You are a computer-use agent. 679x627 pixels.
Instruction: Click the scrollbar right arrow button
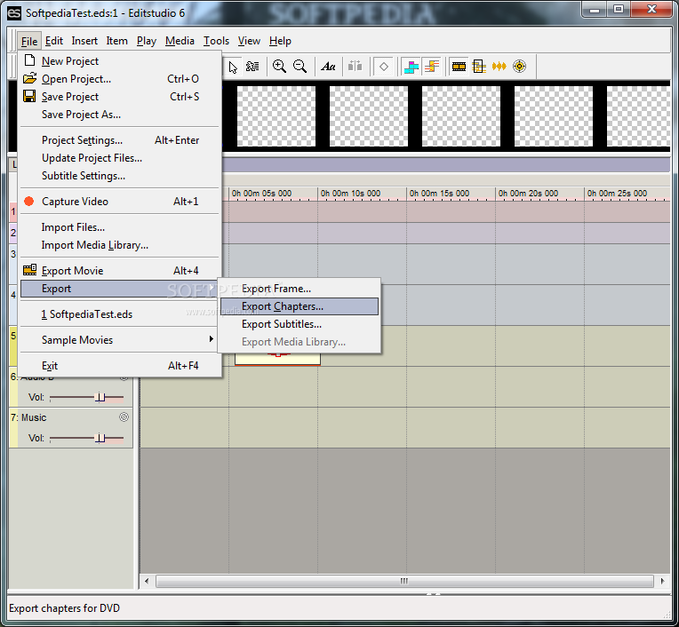click(x=662, y=581)
